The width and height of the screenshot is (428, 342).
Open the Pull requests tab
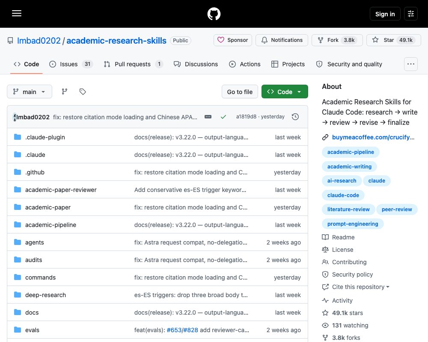[x=133, y=64]
